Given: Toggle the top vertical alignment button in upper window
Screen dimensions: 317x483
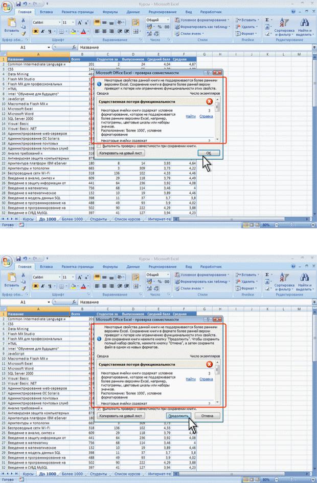Looking at the screenshot, I should (97, 23).
